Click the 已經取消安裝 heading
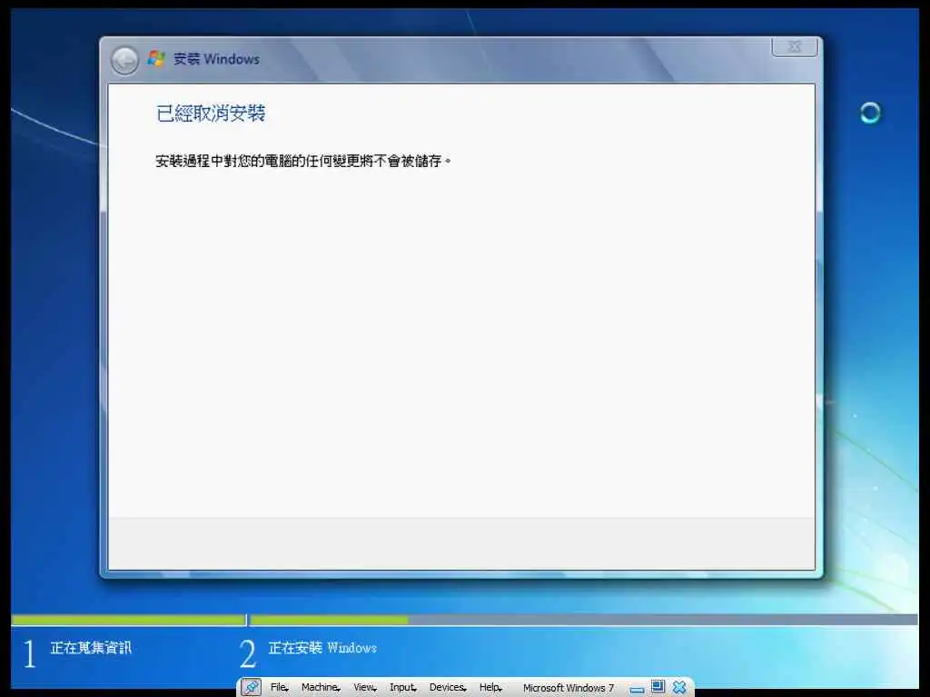 point(211,113)
